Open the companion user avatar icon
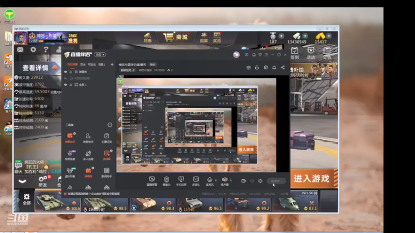This screenshot has width=415, height=233. 237,55
